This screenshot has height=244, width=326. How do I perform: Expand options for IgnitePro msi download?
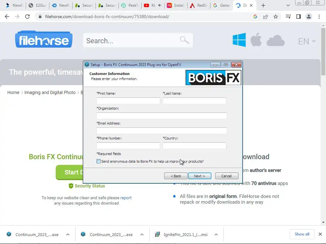point(216,234)
